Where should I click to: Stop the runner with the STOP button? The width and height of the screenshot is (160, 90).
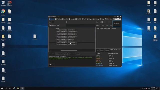[x=117, y=23]
